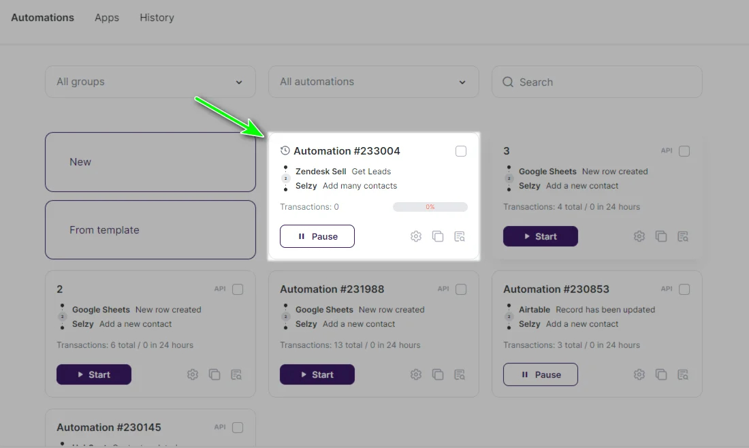The width and height of the screenshot is (749, 448).
Task: Start Automation #231988
Action: tap(317, 374)
